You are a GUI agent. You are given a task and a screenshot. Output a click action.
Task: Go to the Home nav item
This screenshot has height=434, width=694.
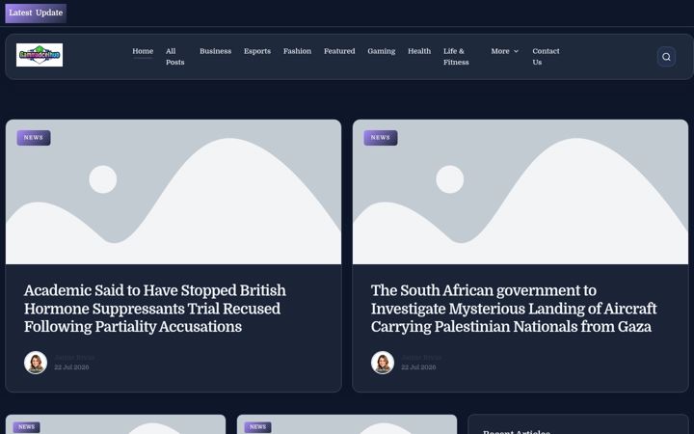[x=143, y=51]
